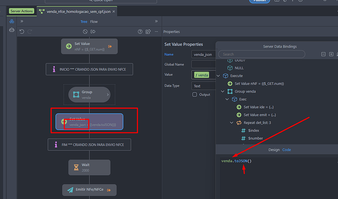Switch to the Design tab
This screenshot has width=338, height=199.
click(273, 150)
